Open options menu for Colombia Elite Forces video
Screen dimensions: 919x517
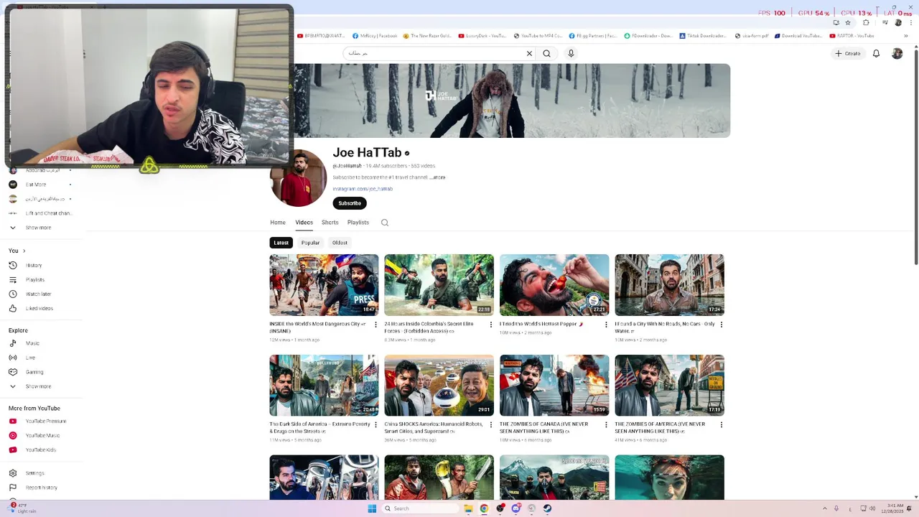491,325
